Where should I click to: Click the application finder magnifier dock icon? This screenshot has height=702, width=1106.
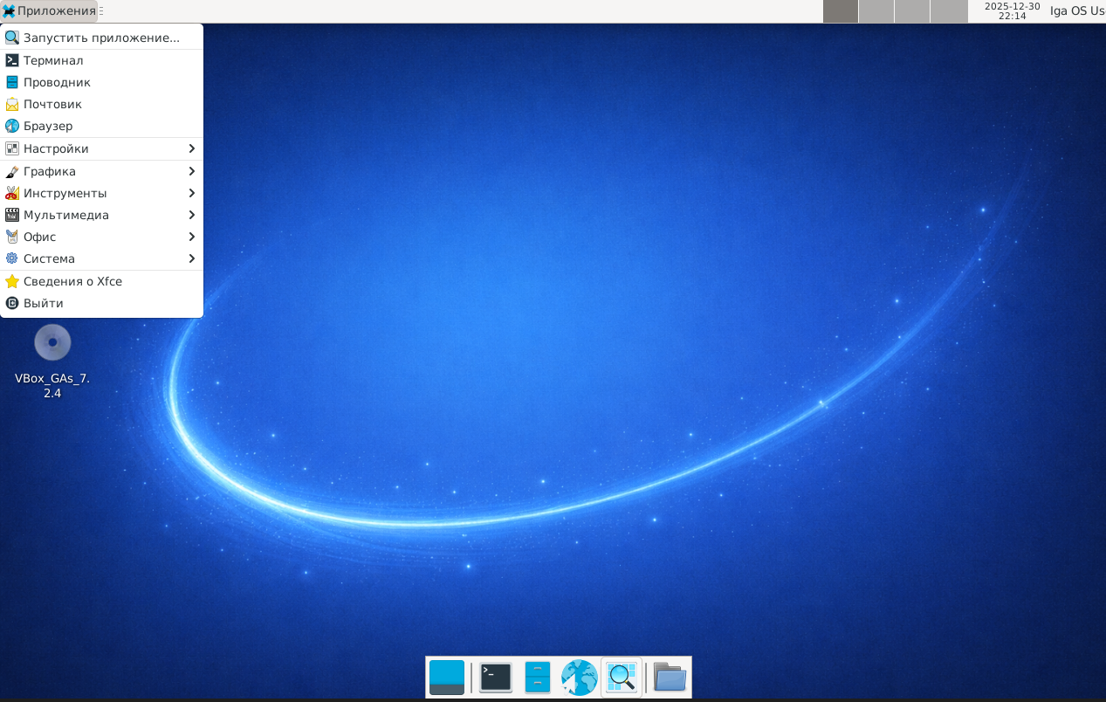[x=622, y=678]
